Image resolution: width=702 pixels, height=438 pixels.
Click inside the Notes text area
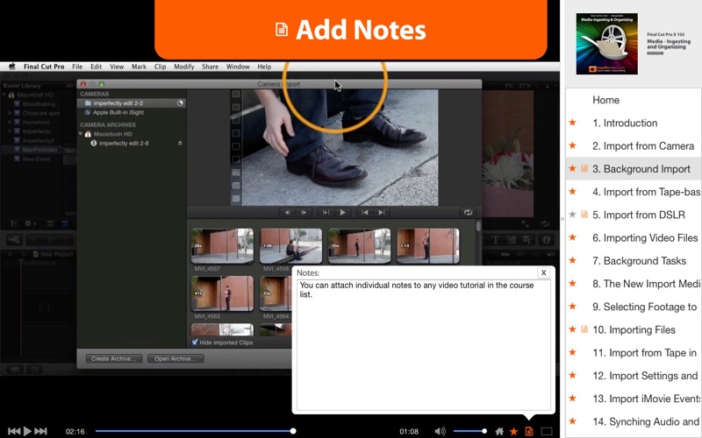pos(424,345)
